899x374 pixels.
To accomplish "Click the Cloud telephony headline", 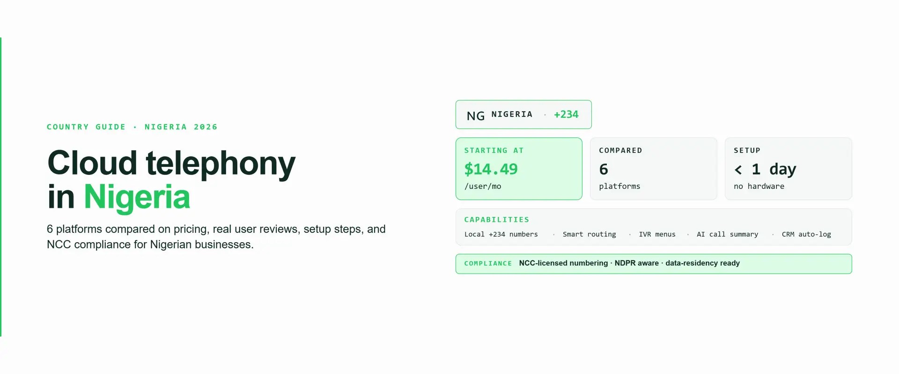I will 171,164.
